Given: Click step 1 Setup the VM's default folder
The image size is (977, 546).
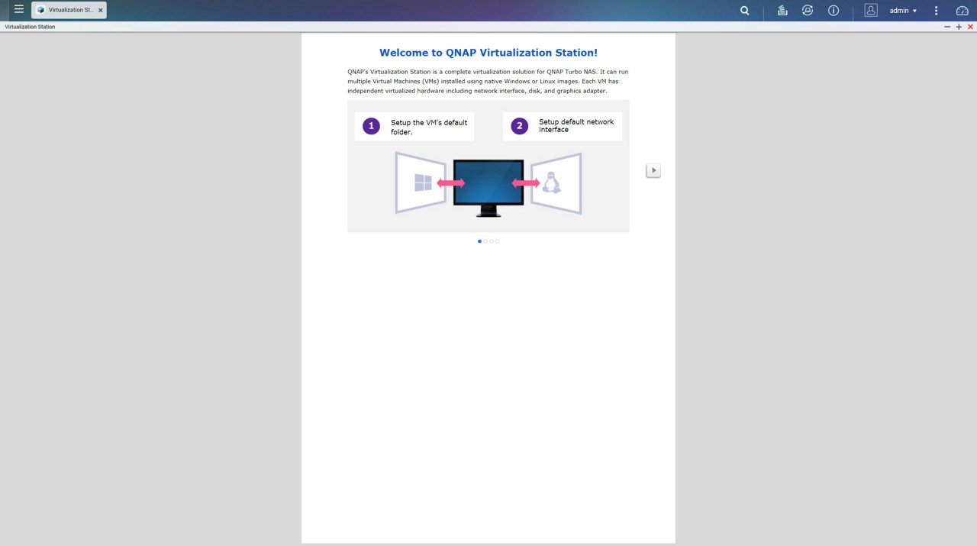Looking at the screenshot, I should (x=414, y=127).
